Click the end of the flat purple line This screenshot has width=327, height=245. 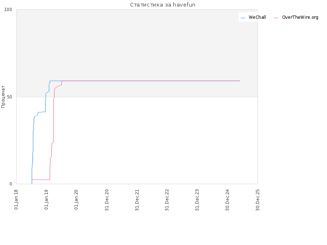pyautogui.click(x=240, y=81)
